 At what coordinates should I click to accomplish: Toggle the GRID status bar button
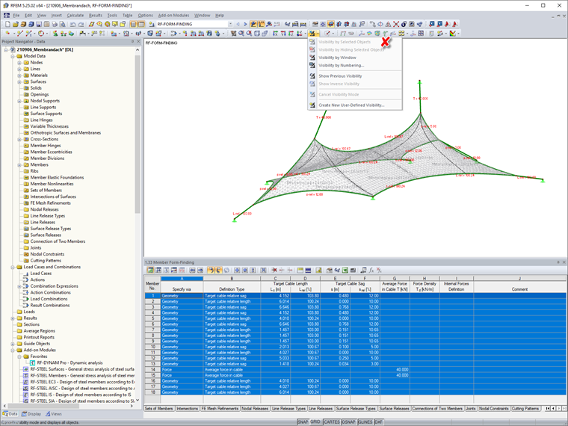(x=315, y=422)
